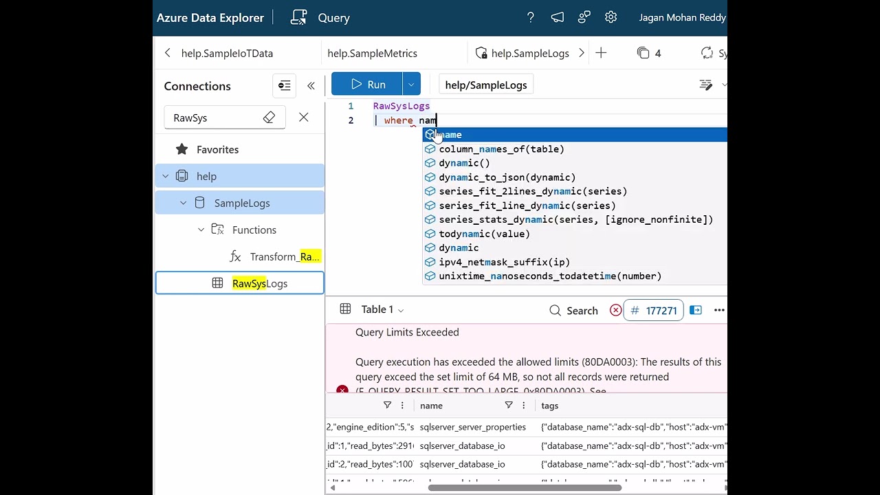Image resolution: width=880 pixels, height=495 pixels.
Task: Open filter for the column left of name
Action: pyautogui.click(x=387, y=406)
